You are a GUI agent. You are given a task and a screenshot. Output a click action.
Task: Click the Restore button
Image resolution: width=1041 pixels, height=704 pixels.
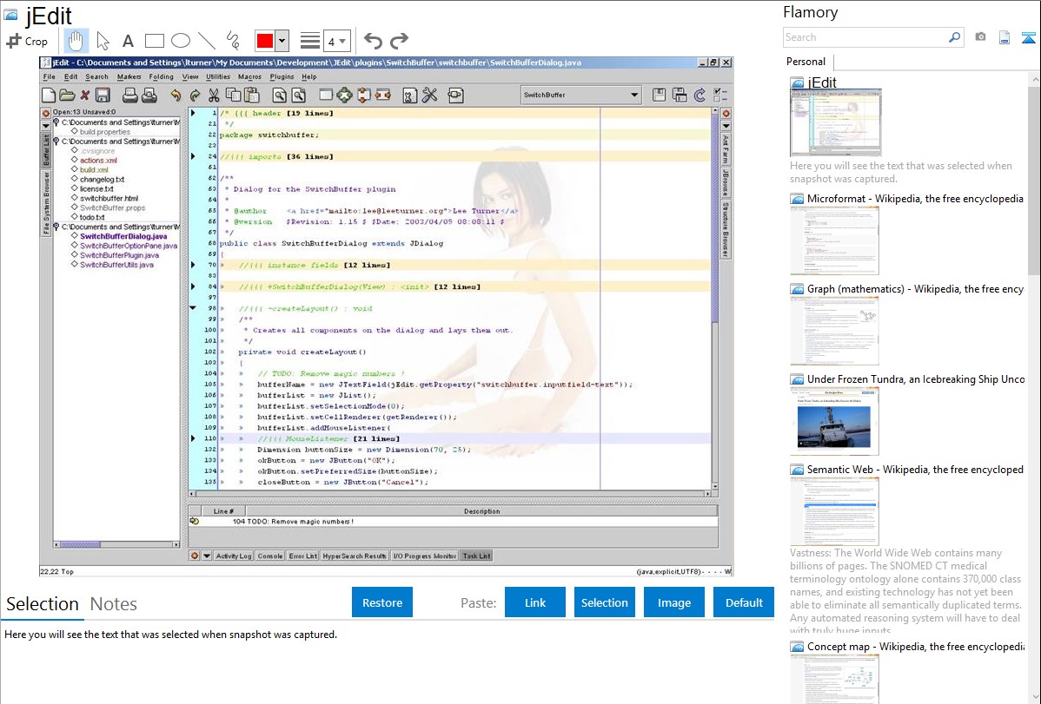[x=382, y=602]
